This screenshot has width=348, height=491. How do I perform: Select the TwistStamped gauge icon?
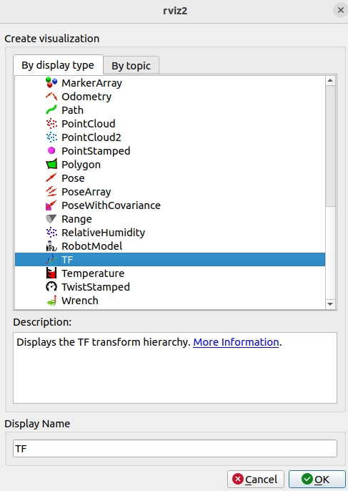[x=51, y=287]
